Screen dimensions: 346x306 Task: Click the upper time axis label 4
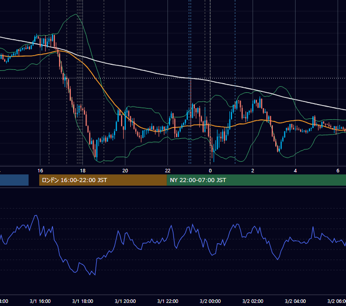tap(295, 171)
